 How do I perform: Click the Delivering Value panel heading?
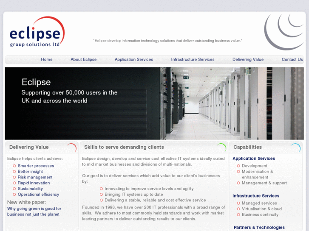tap(29, 147)
